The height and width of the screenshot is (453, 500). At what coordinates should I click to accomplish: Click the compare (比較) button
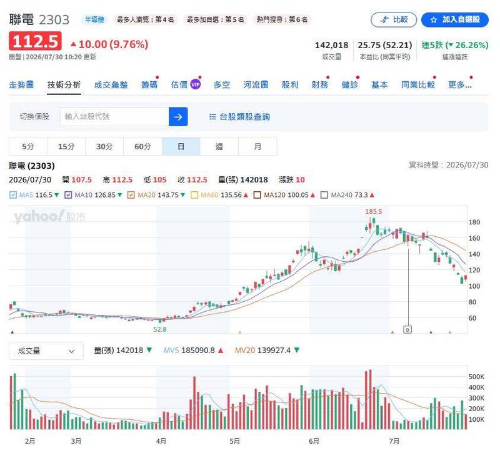point(394,20)
